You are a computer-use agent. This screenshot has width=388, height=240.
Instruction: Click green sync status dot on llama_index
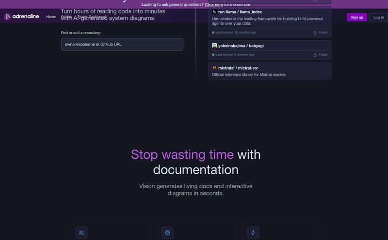coord(213,32)
